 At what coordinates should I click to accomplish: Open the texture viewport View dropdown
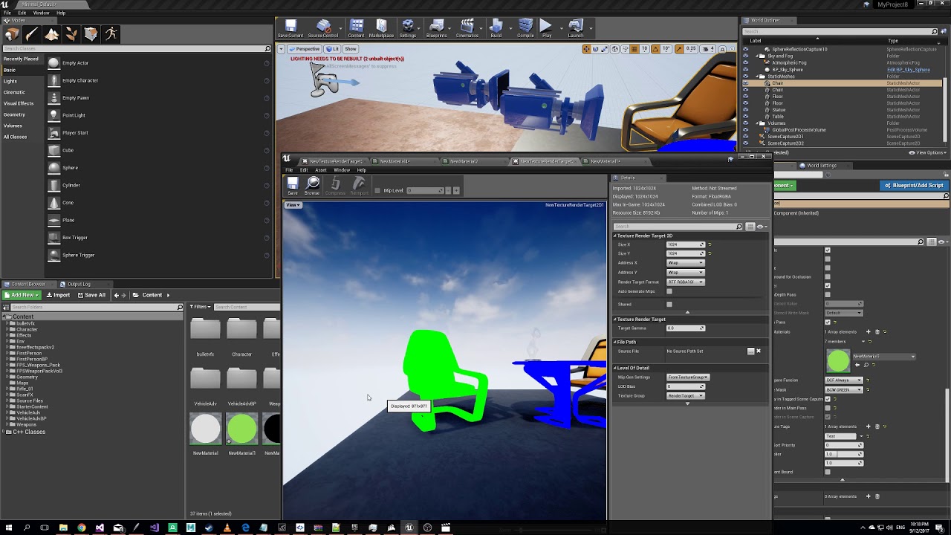tap(293, 205)
